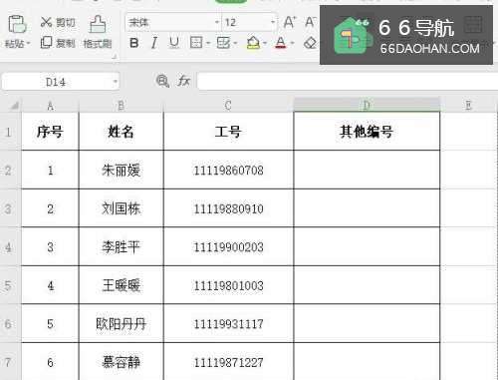Open insert function fx button
The height and width of the screenshot is (380, 498).
coord(183,81)
